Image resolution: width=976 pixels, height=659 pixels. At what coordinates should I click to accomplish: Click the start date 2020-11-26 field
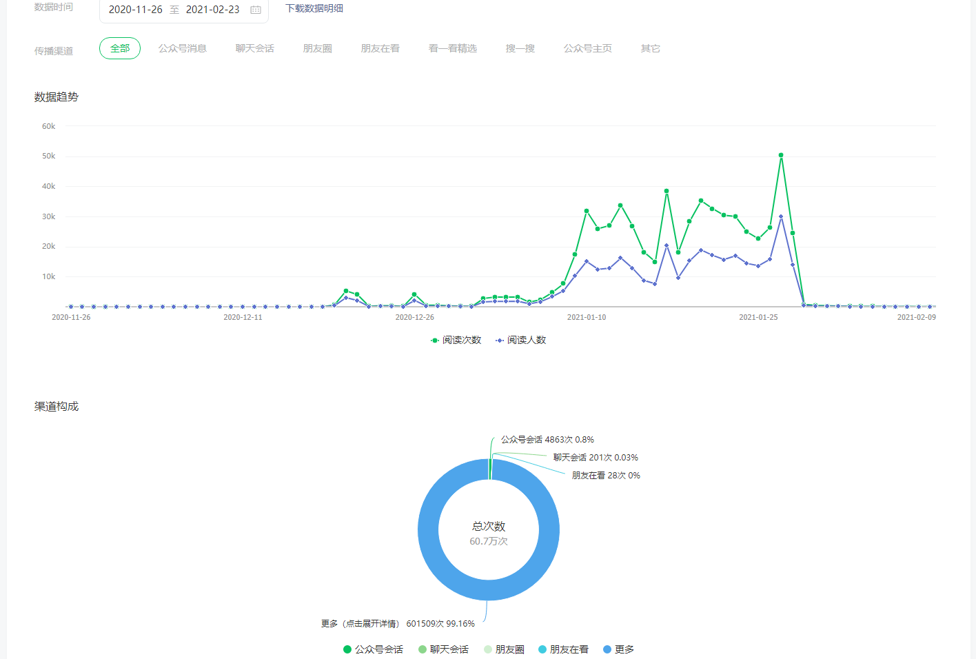click(x=136, y=10)
